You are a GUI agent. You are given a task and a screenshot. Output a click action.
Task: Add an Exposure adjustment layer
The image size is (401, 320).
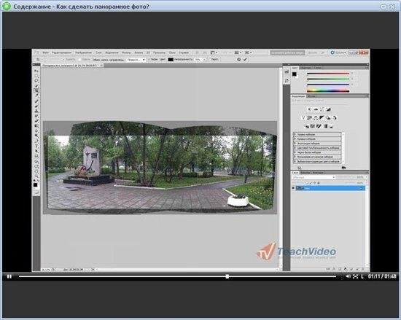tap(328, 109)
